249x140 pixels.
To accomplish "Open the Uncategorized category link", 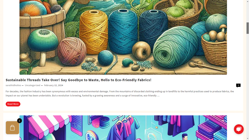I will tap(32, 85).
